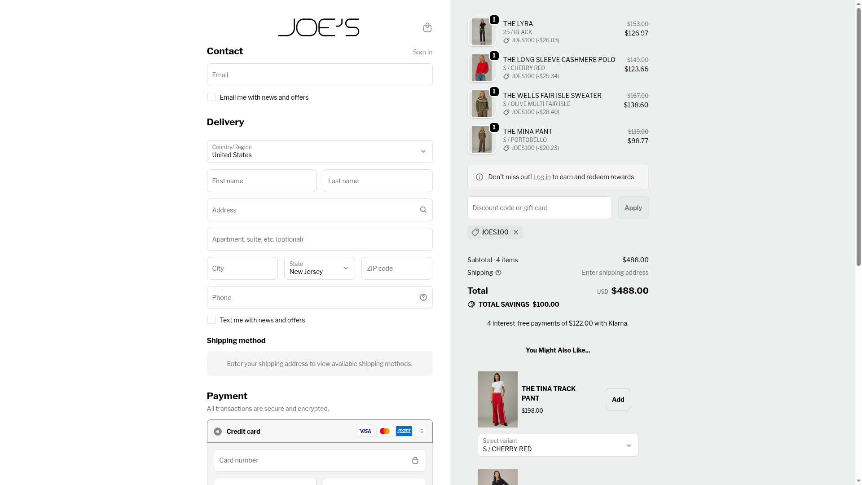The width and height of the screenshot is (862, 485).
Task: Open the State dropdown
Action: [x=320, y=268]
